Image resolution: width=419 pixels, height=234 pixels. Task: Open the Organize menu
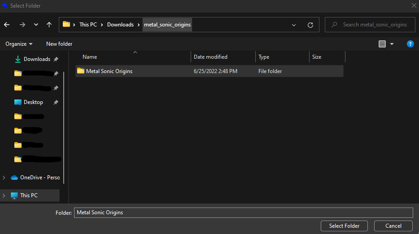[19, 44]
